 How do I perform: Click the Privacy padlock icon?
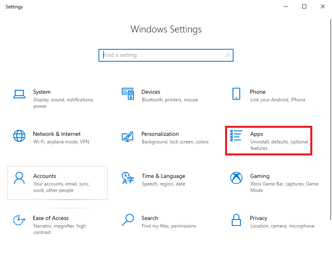(x=236, y=220)
